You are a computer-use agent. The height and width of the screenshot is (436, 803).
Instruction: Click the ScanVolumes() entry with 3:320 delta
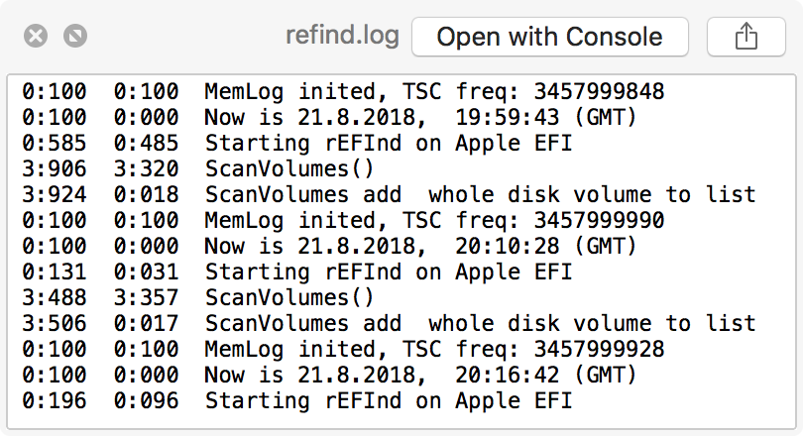point(288,169)
